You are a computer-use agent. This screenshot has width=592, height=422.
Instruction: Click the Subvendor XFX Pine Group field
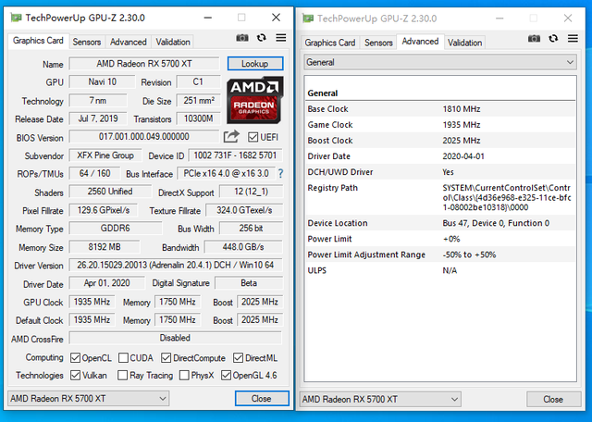coord(105,155)
